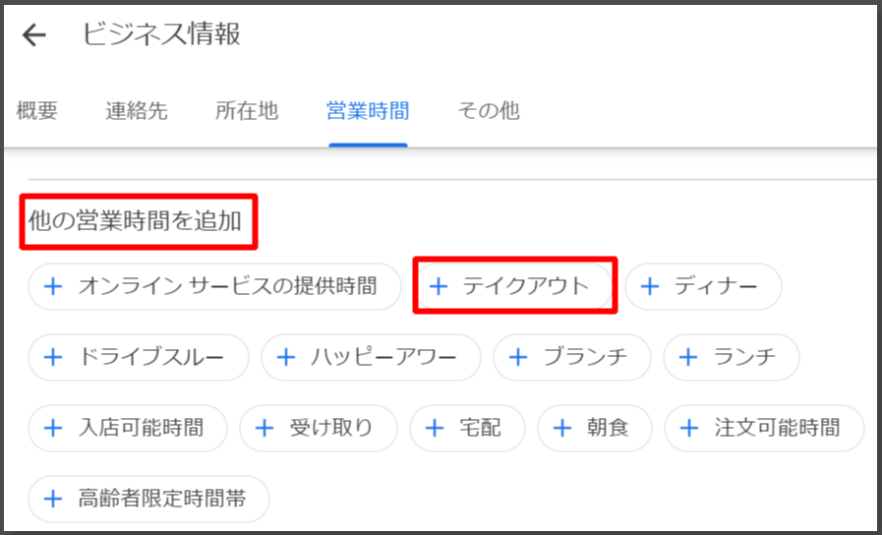Viewport: 882px width, 535px height.
Task: Add 注文可能時間 hours chip
Action: tap(764, 428)
